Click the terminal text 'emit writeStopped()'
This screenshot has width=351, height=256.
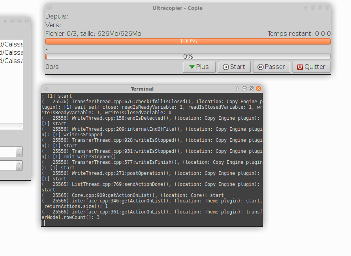click(90, 157)
